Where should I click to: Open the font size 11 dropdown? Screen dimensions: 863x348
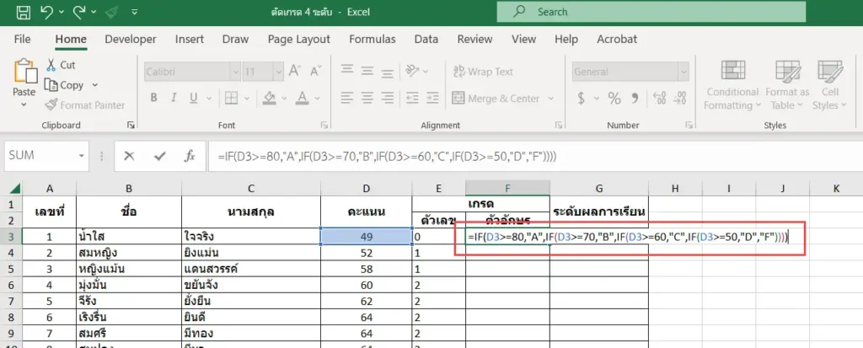[278, 72]
